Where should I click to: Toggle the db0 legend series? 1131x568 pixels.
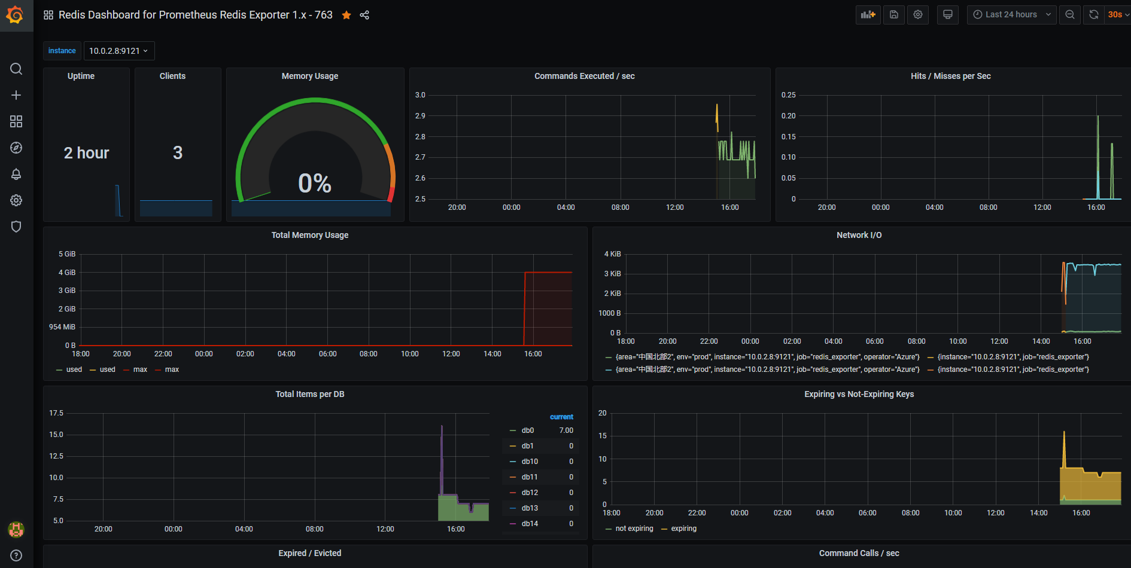pos(528,430)
